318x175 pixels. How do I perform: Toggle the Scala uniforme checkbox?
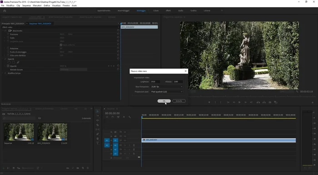pos(61,45)
